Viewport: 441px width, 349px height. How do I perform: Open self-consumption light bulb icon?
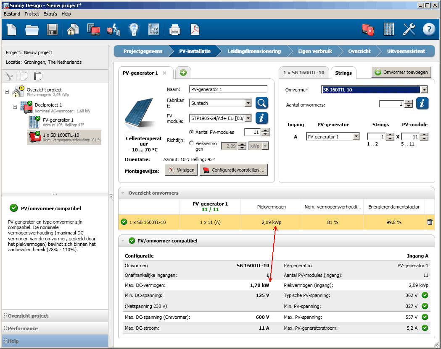(134, 29)
